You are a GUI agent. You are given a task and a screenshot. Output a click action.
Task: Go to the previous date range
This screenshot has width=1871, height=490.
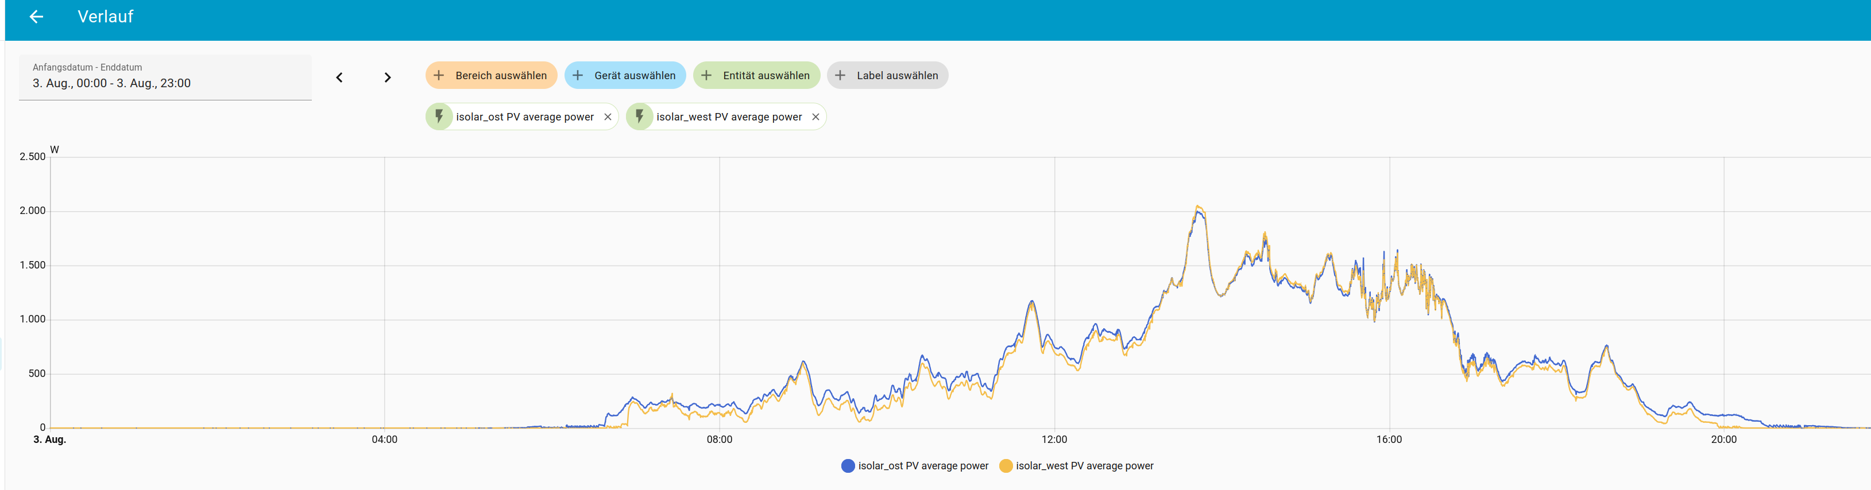pos(339,77)
